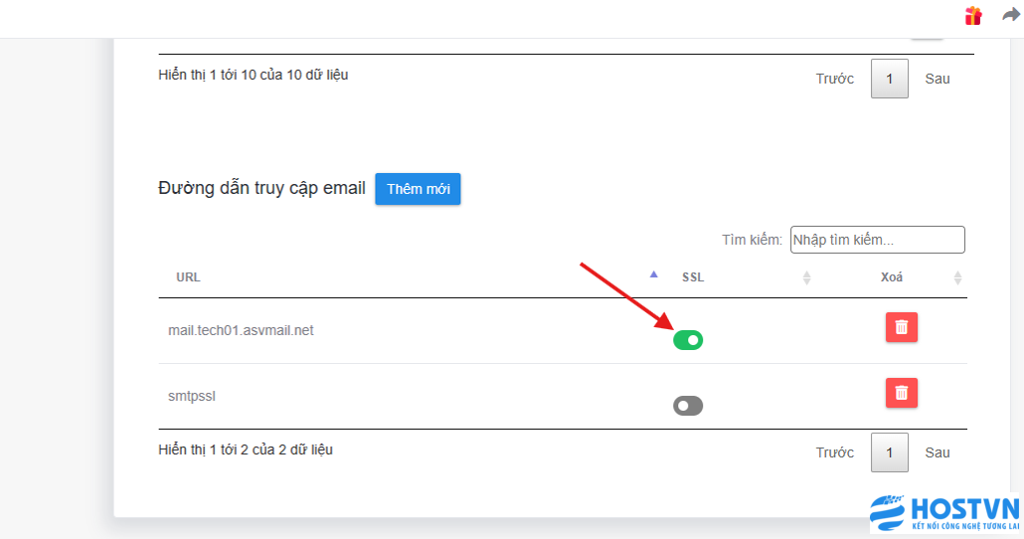Click the smtpssl row URL text
The height and width of the screenshot is (539, 1024).
click(x=192, y=396)
